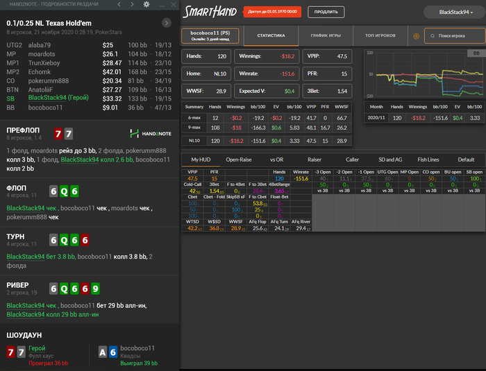Go to previous hand with left arrow
Image resolution: width=486 pixels, height=371 pixels.
(119, 5)
